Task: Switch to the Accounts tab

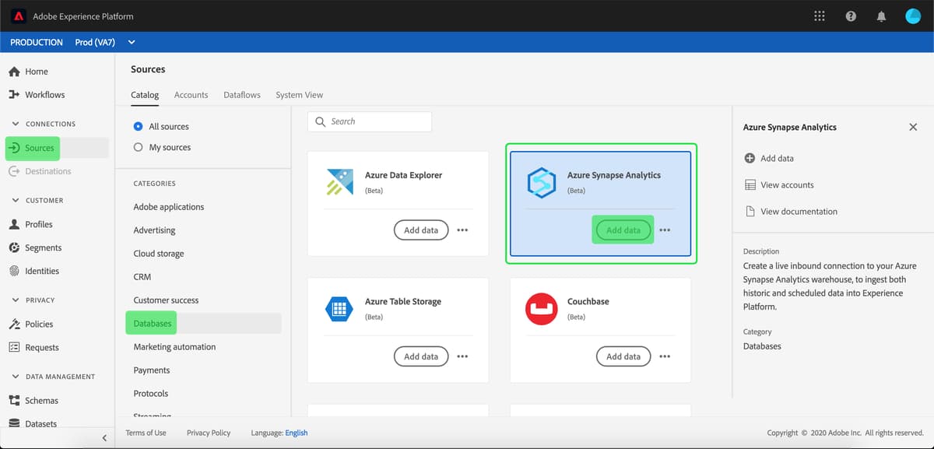Action: [x=191, y=94]
